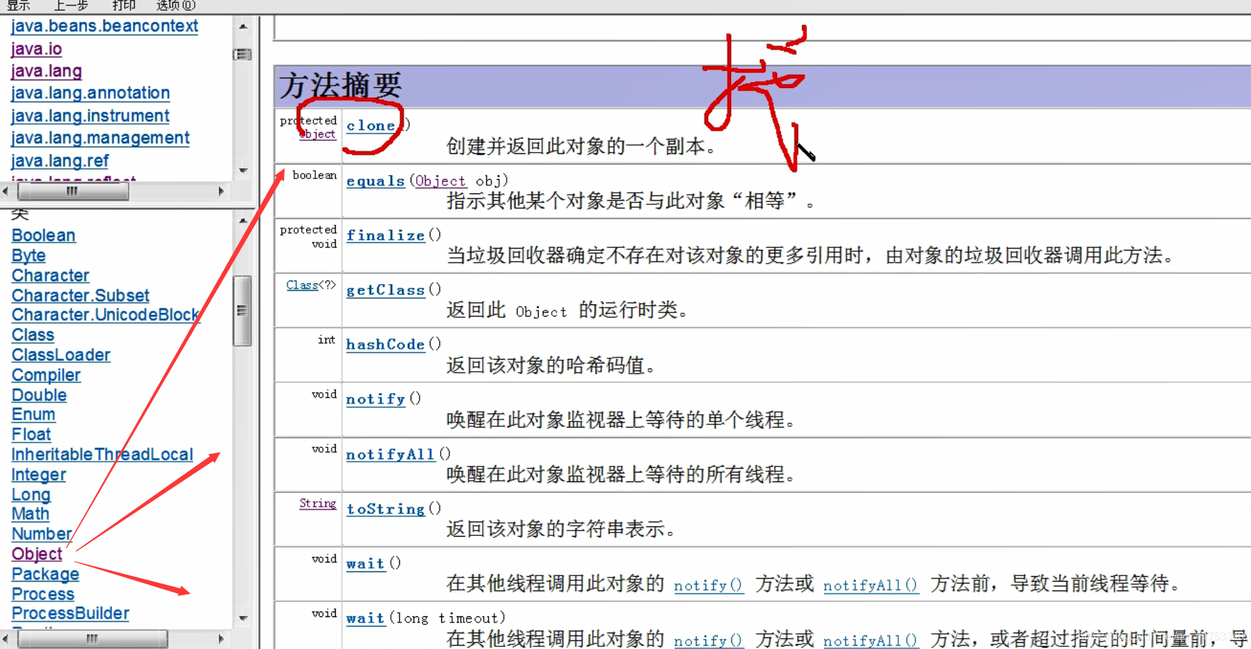Click the class list vertical scrollbar thumb

(x=242, y=311)
